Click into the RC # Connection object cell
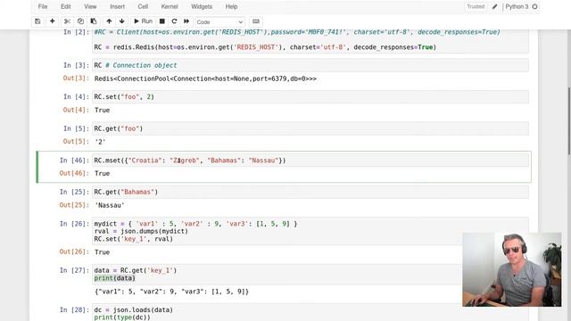The image size is (571, 321). tap(310, 65)
